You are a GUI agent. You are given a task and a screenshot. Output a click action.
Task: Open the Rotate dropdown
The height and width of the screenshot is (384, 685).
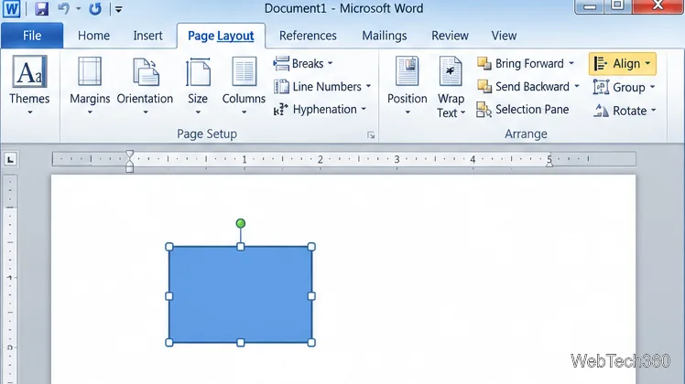click(x=625, y=111)
